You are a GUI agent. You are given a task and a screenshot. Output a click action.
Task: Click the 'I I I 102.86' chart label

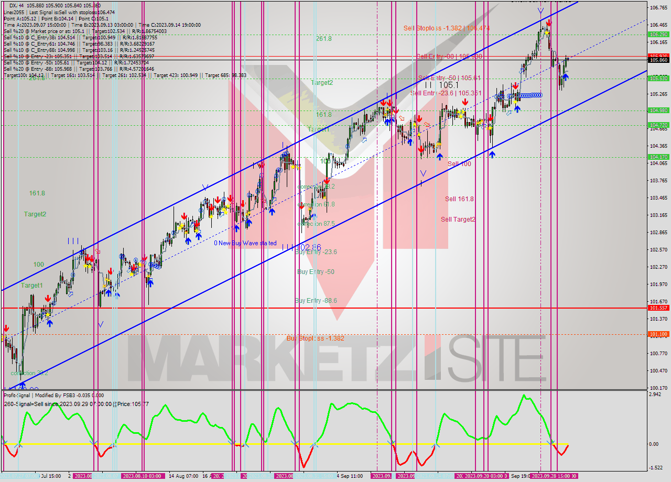coord(302,247)
